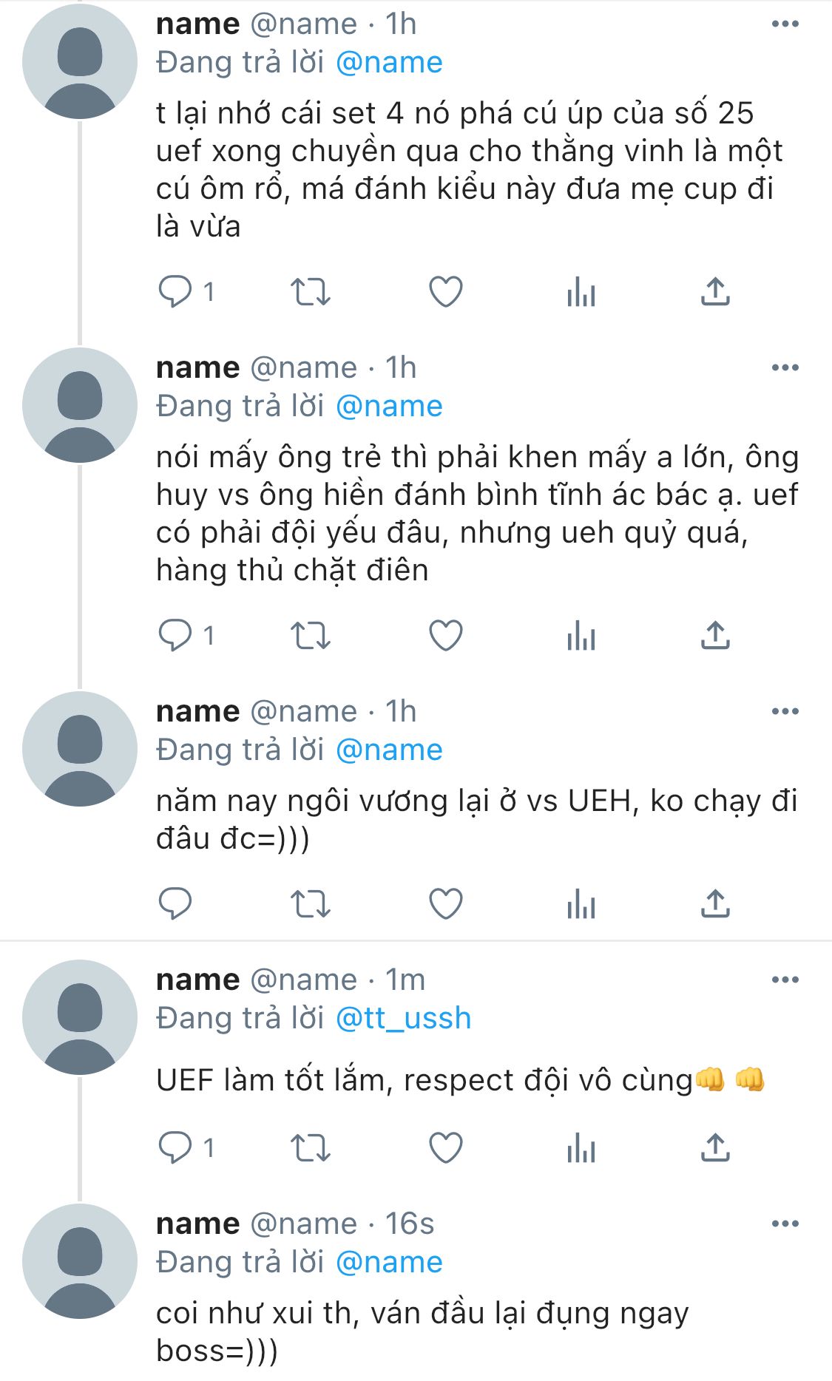
Task: View analytics for the "ngôi vương" tweet
Action: [581, 903]
